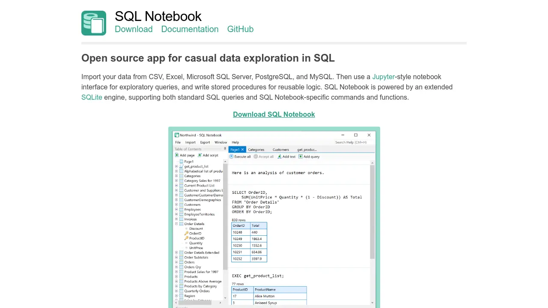548x308 pixels.
Task: Click the Alice Mutton product cell
Action: [280, 296]
